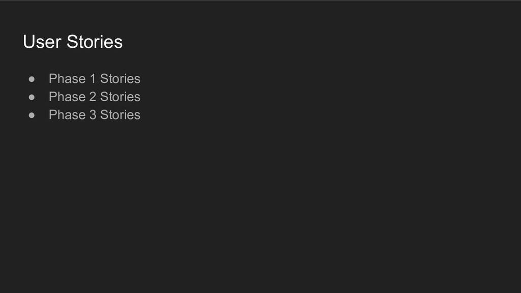Click the thin top border of the slide

click(260, 1)
